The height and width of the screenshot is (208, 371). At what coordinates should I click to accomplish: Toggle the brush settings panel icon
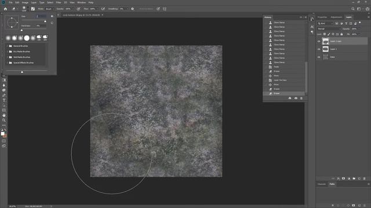33,9
